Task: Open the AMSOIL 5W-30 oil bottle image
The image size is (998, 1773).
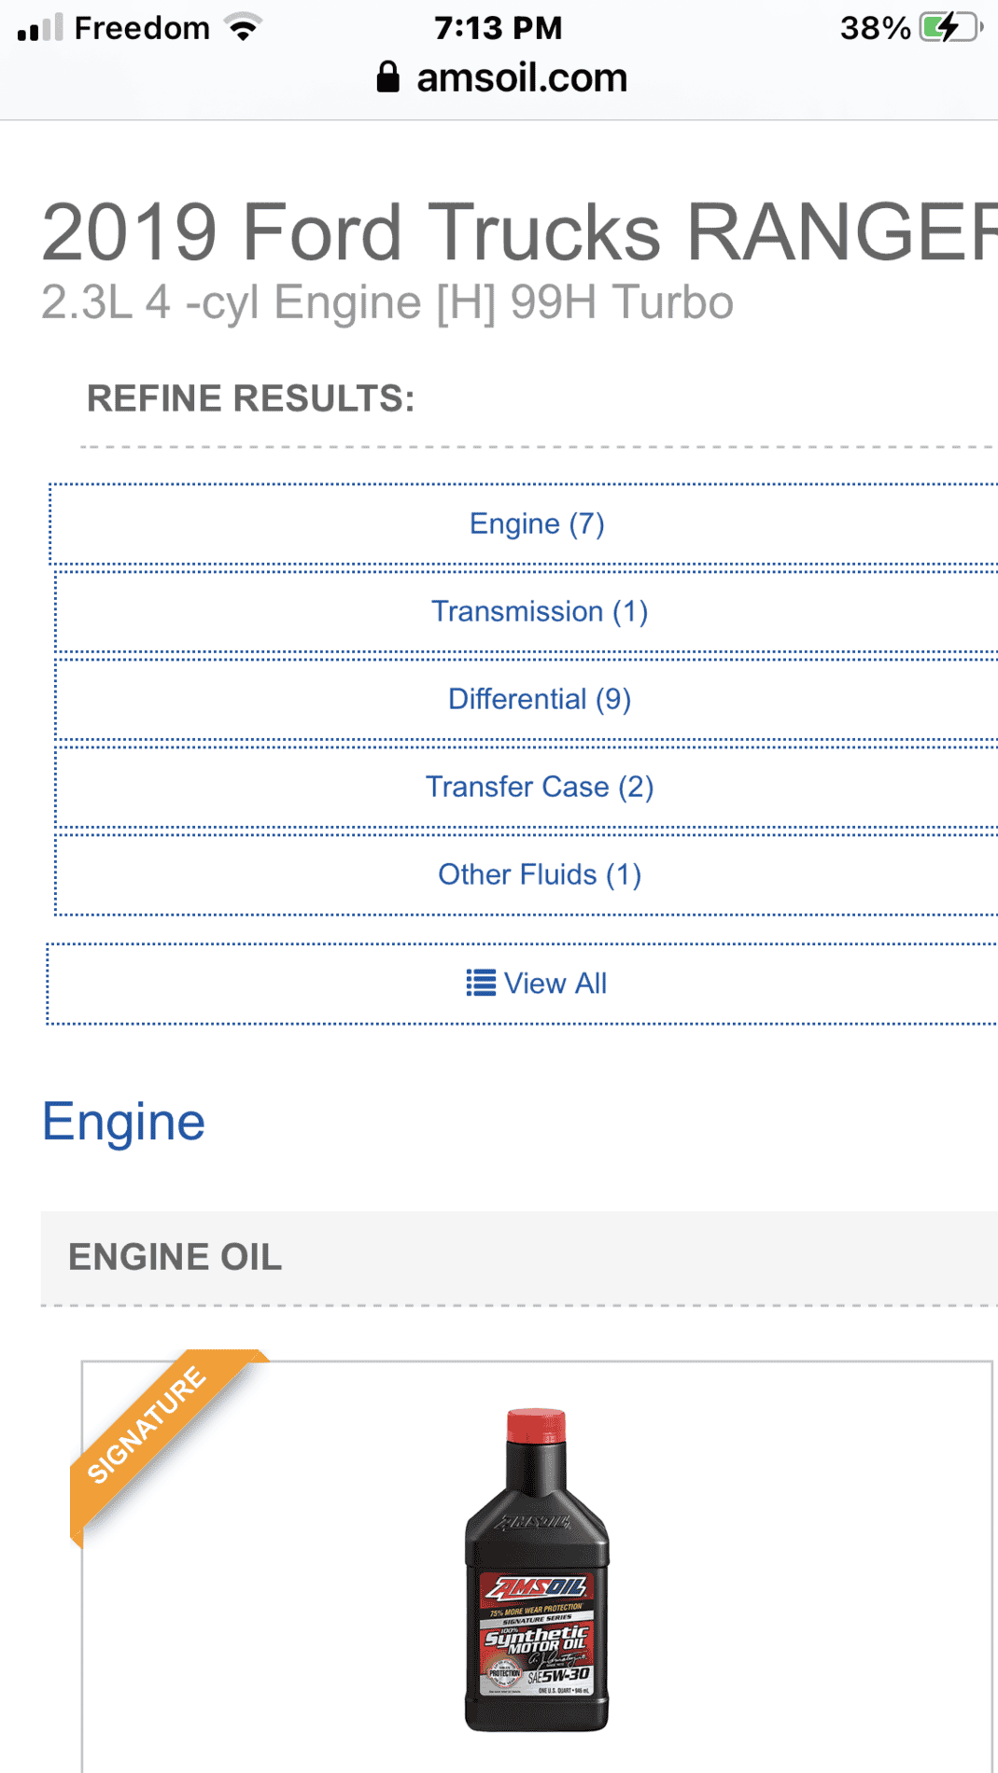Action: click(537, 1570)
